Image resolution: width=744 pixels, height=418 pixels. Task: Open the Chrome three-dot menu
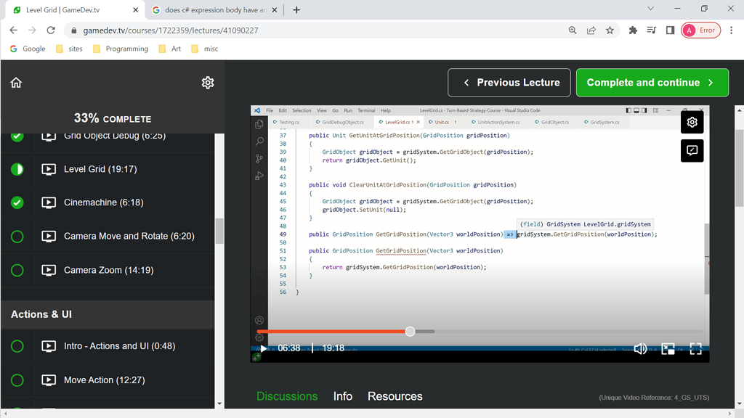coord(729,30)
